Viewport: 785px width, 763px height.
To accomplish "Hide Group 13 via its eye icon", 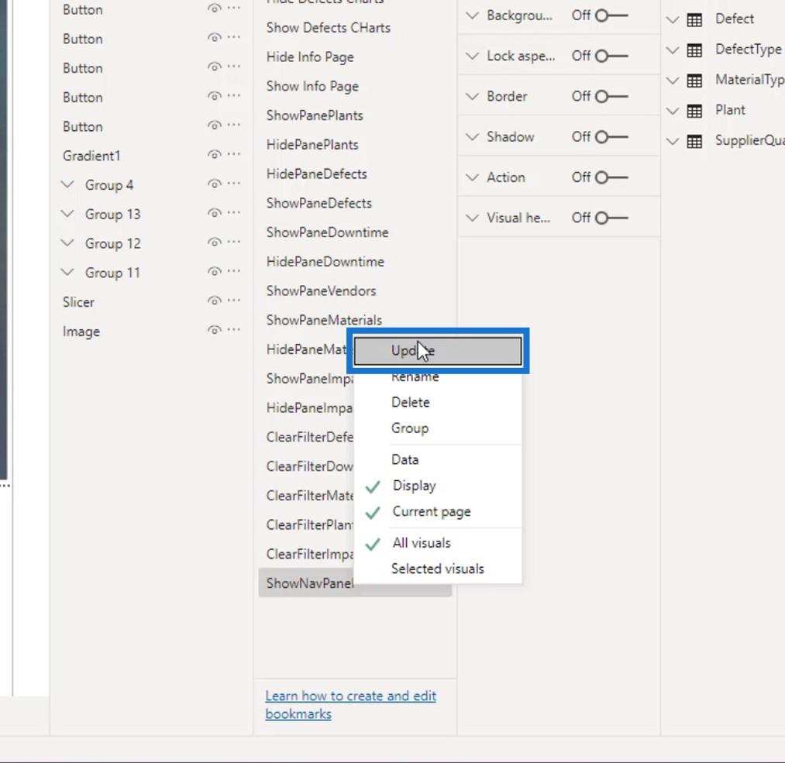I will point(215,213).
